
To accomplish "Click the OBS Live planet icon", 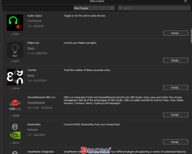I will pyautogui.click(x=15, y=105).
